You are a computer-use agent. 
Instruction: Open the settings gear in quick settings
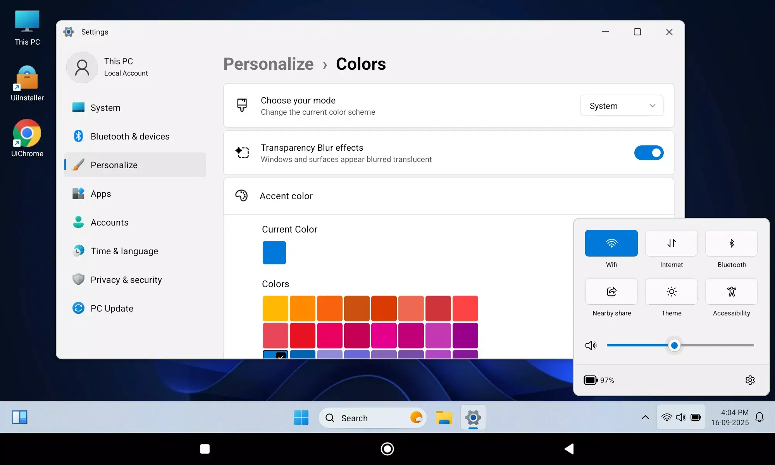(750, 380)
